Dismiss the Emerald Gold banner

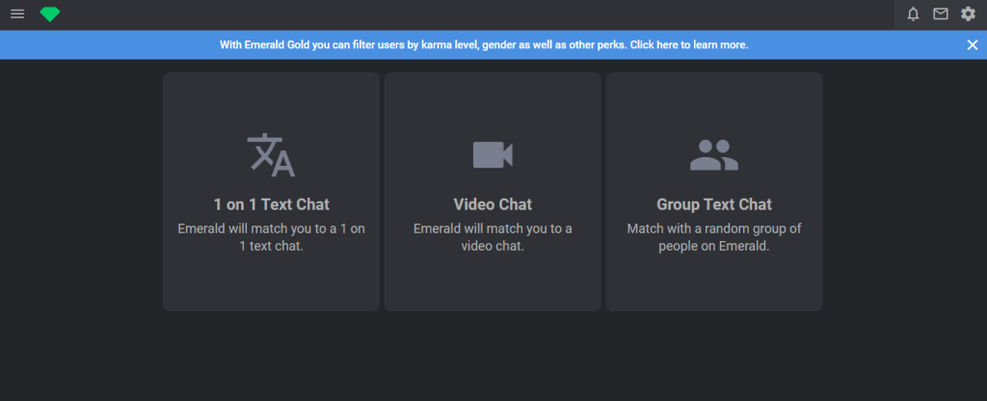click(x=973, y=44)
